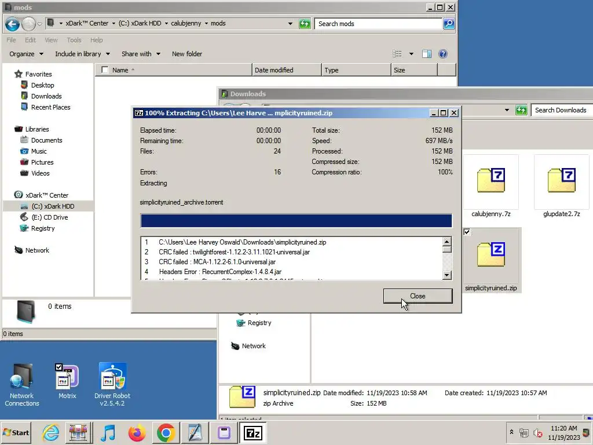Uncheck the simplicityruined.zip item checkbox
Viewport: 593px width, 445px height.
tap(467, 232)
